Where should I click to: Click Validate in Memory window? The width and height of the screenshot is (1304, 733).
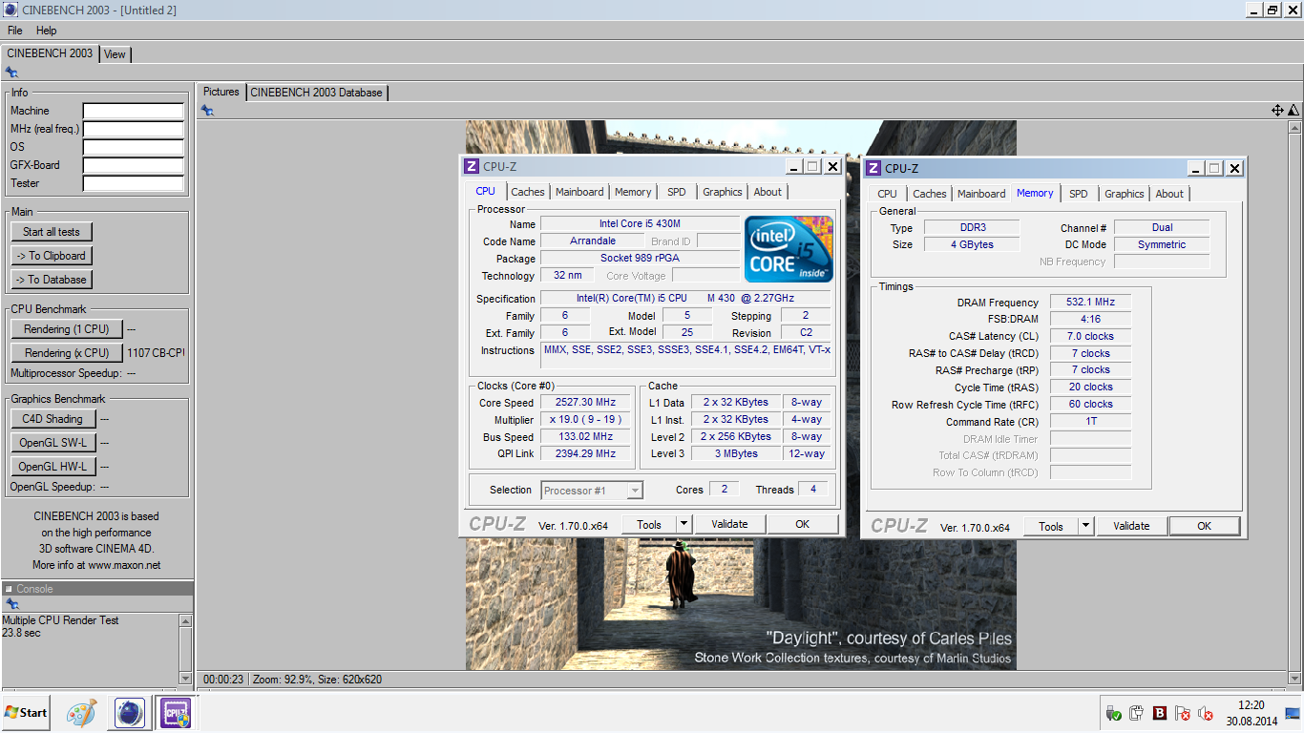coord(1131,526)
